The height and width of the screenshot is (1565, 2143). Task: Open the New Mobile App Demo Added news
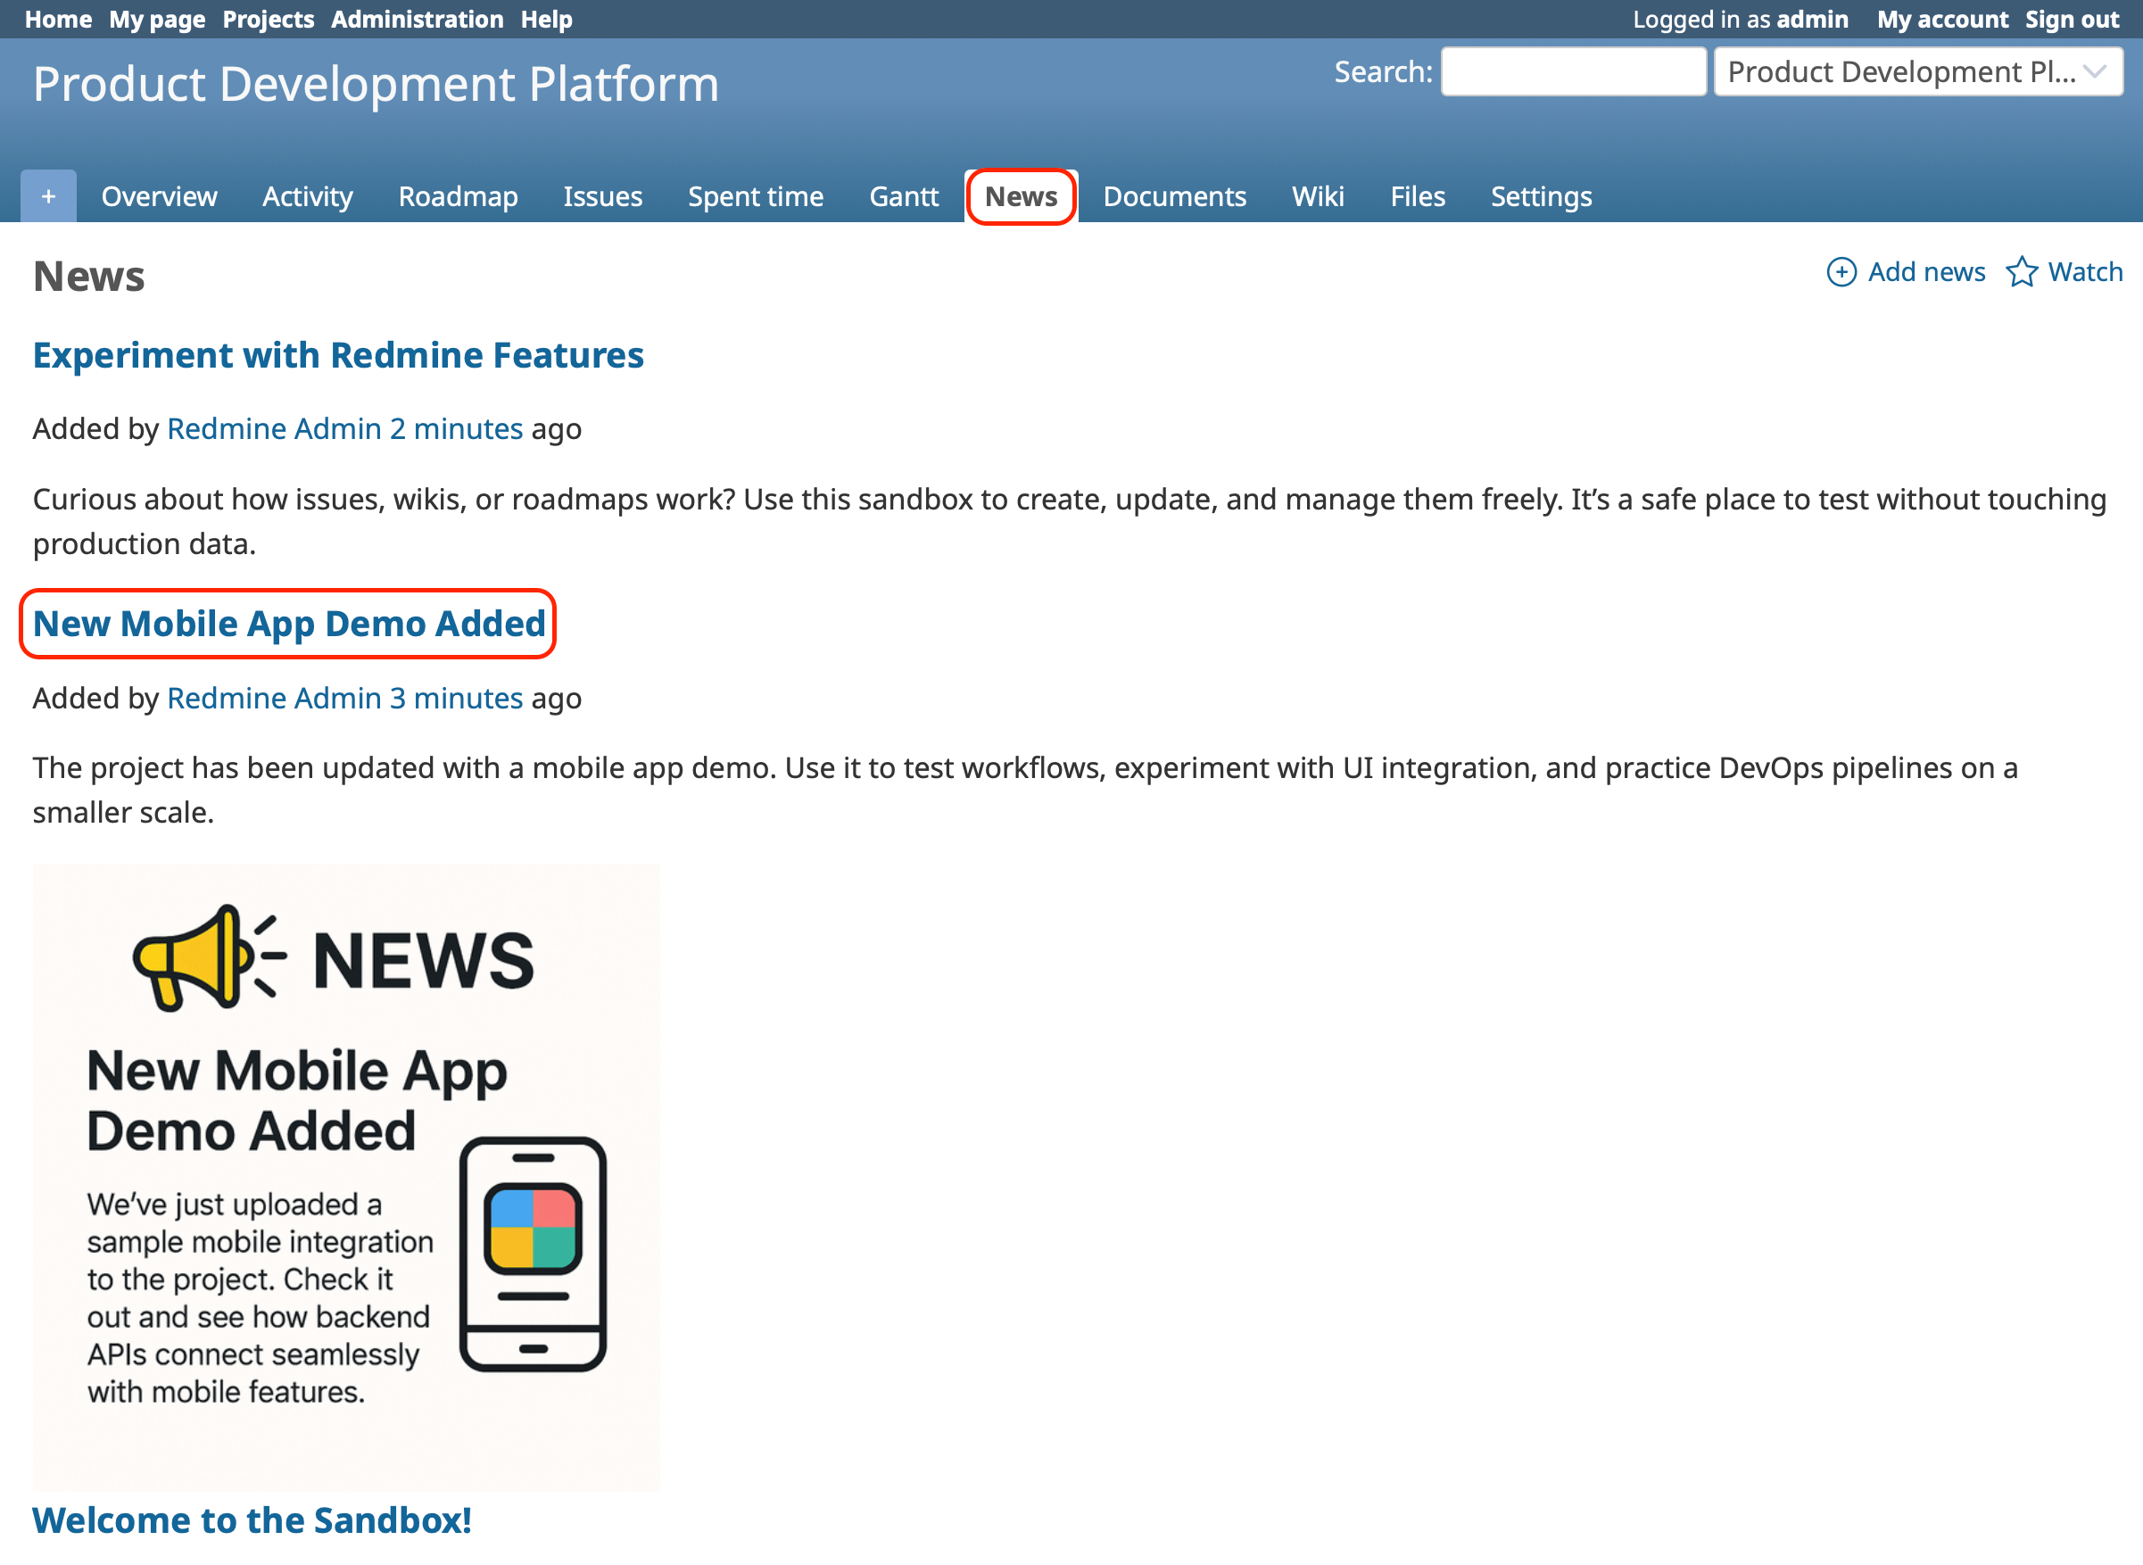pos(290,624)
